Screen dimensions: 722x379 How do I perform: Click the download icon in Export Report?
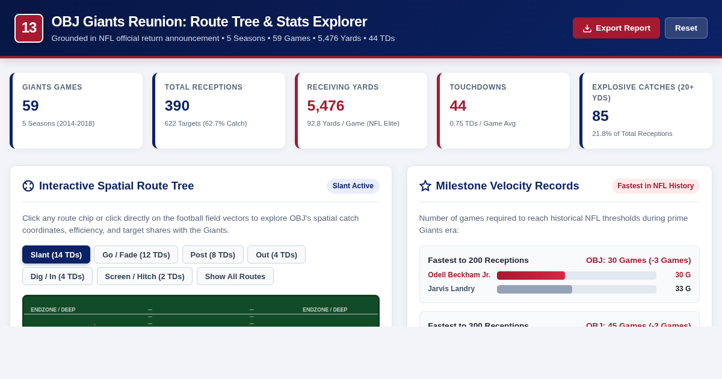point(587,28)
